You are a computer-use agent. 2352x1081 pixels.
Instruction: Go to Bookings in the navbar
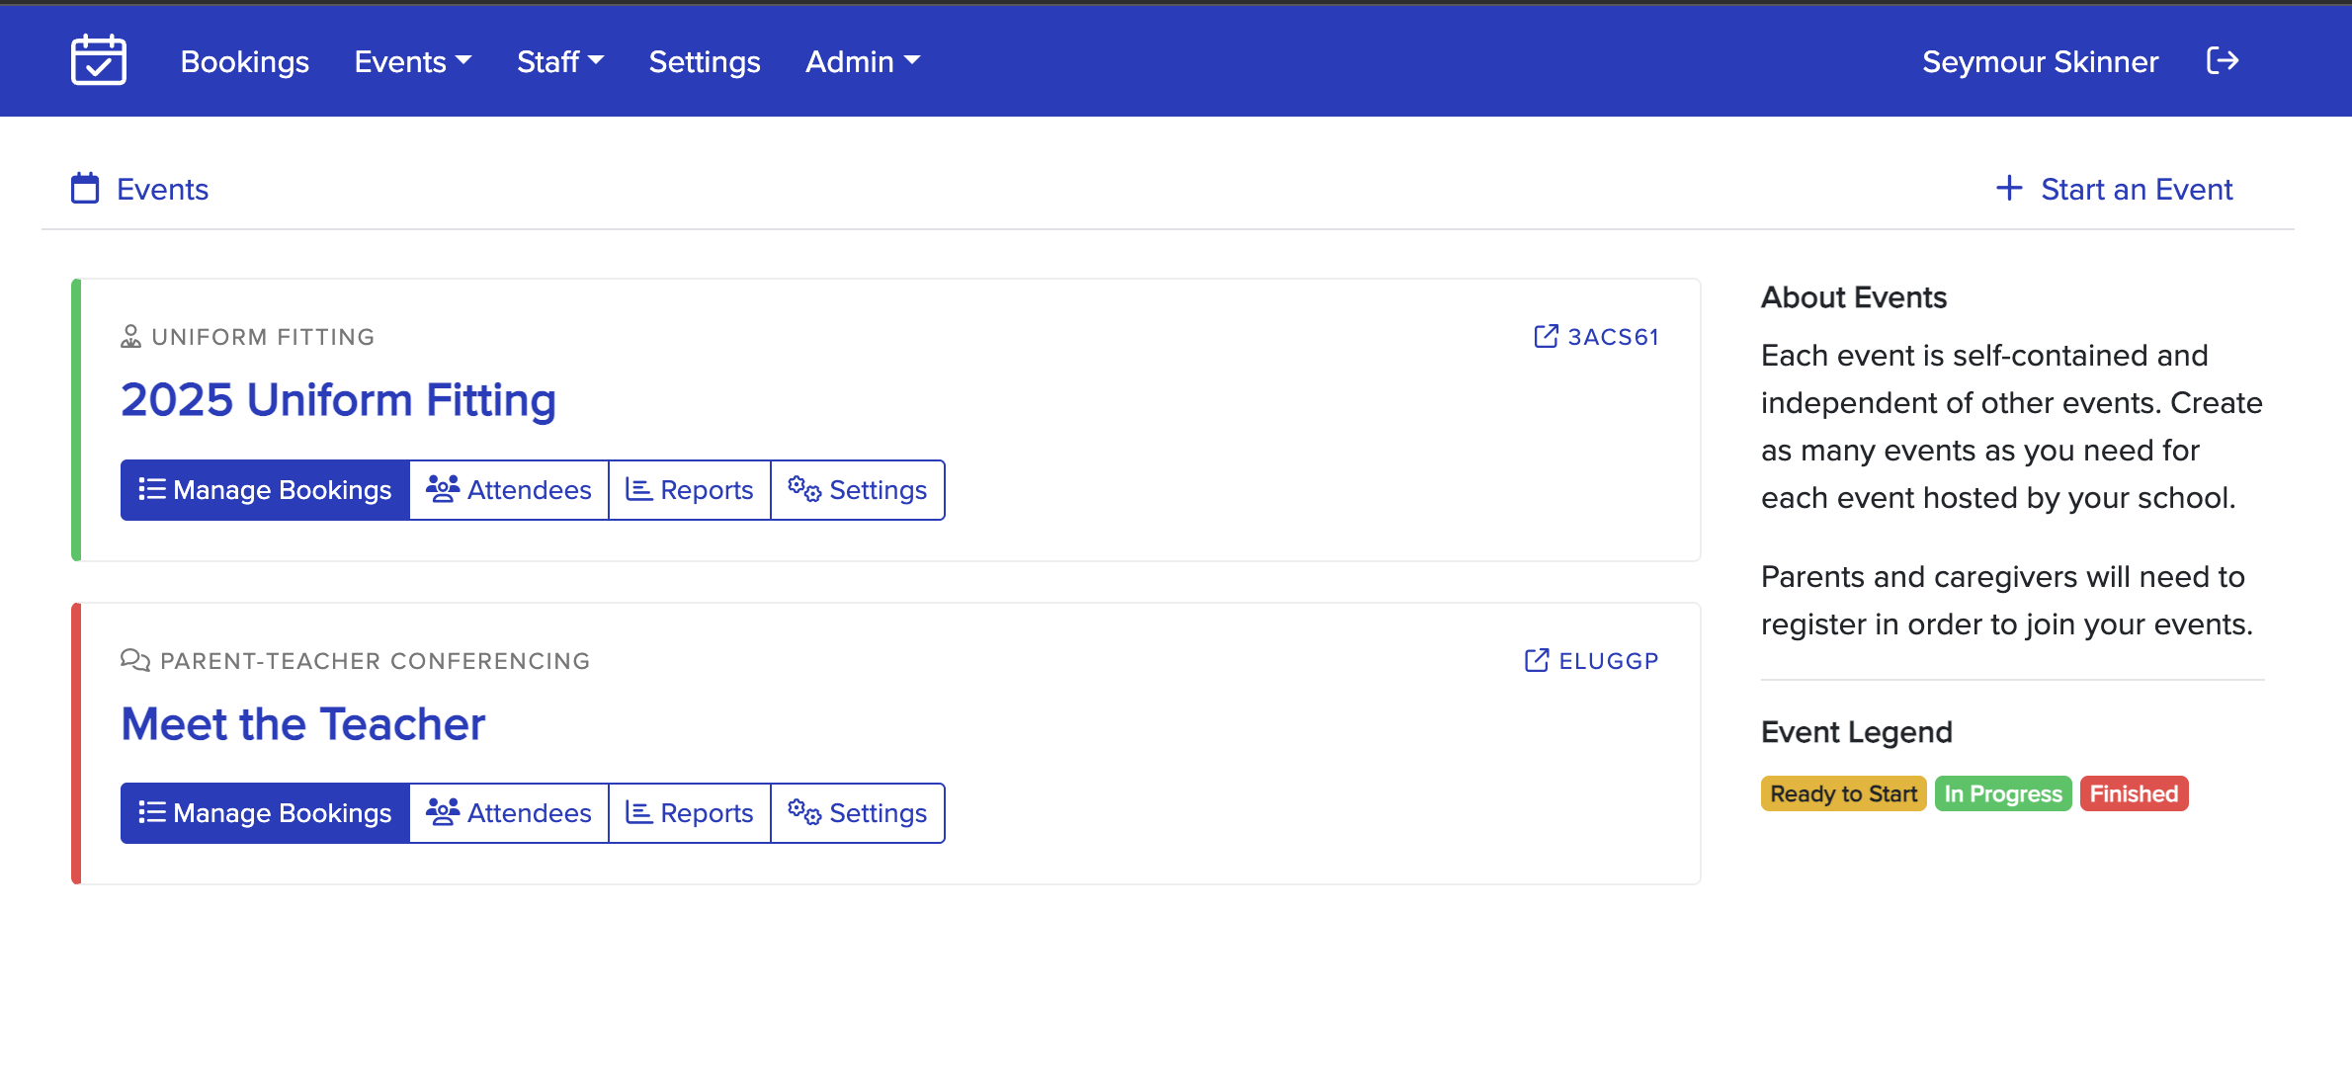pyautogui.click(x=245, y=61)
